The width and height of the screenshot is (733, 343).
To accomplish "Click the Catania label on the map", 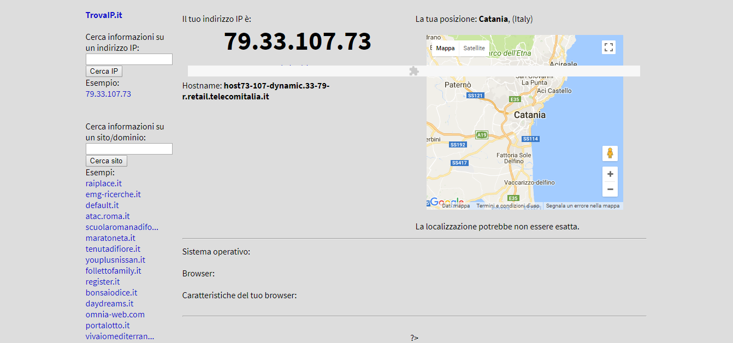I will 530,115.
